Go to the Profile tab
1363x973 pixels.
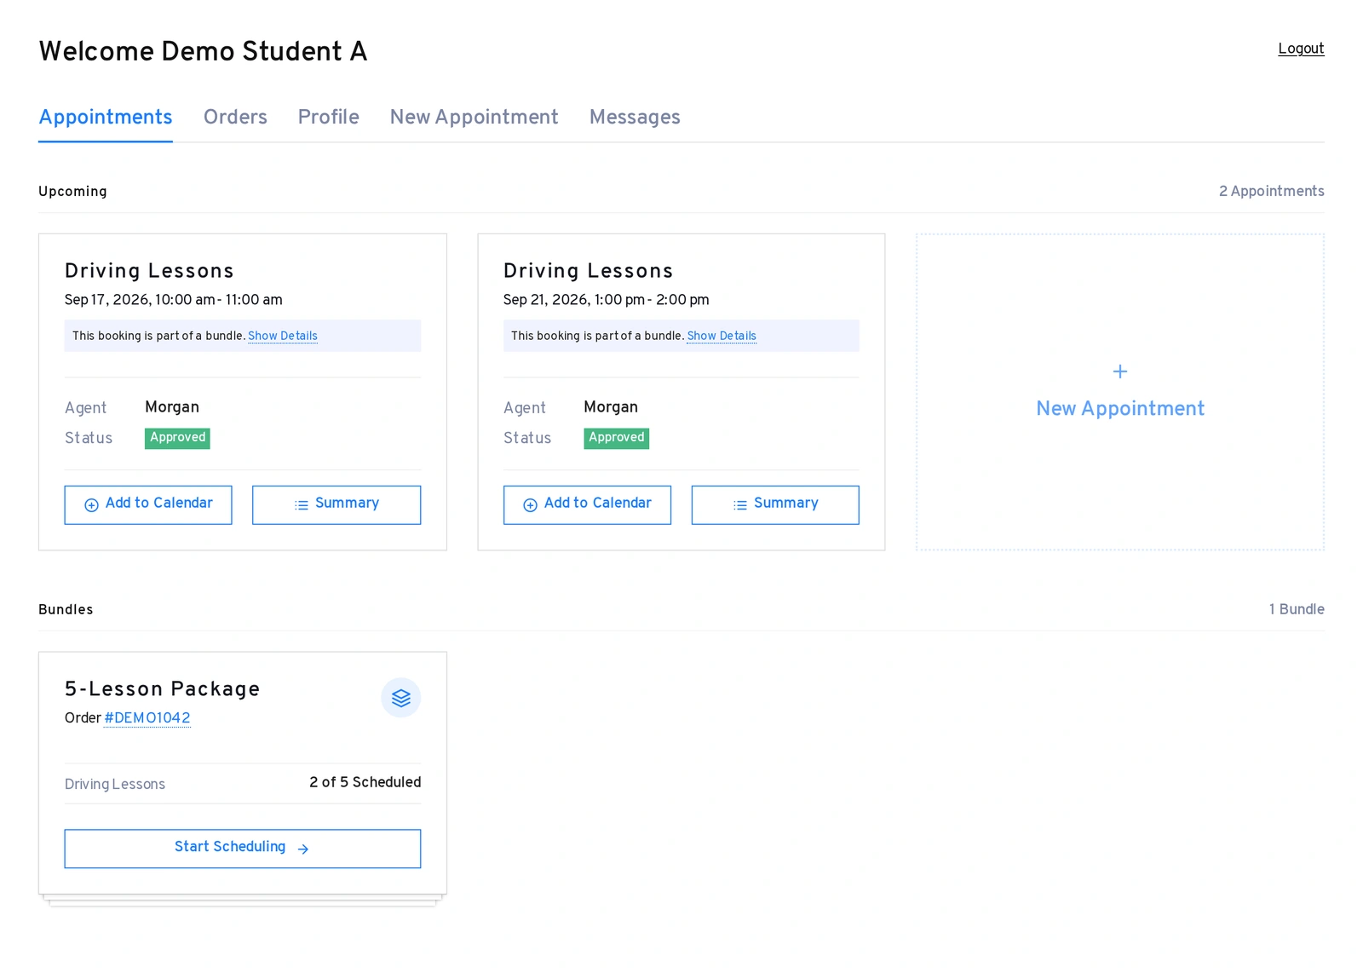pyautogui.click(x=328, y=117)
